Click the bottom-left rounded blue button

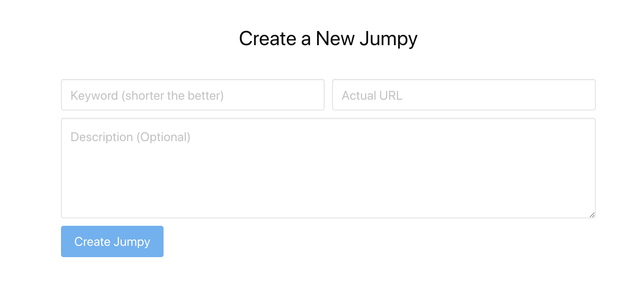pos(112,241)
